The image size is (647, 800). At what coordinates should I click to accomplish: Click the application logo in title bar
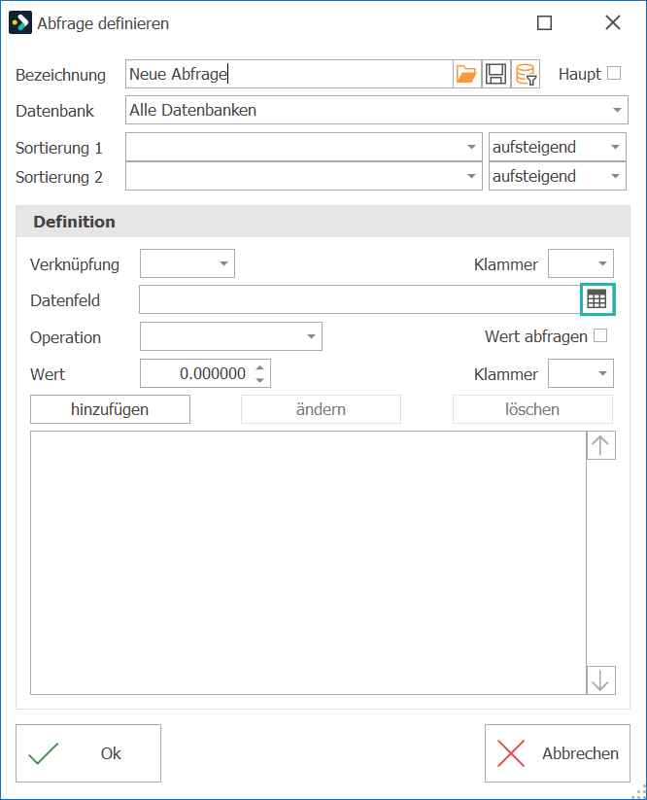[x=20, y=23]
